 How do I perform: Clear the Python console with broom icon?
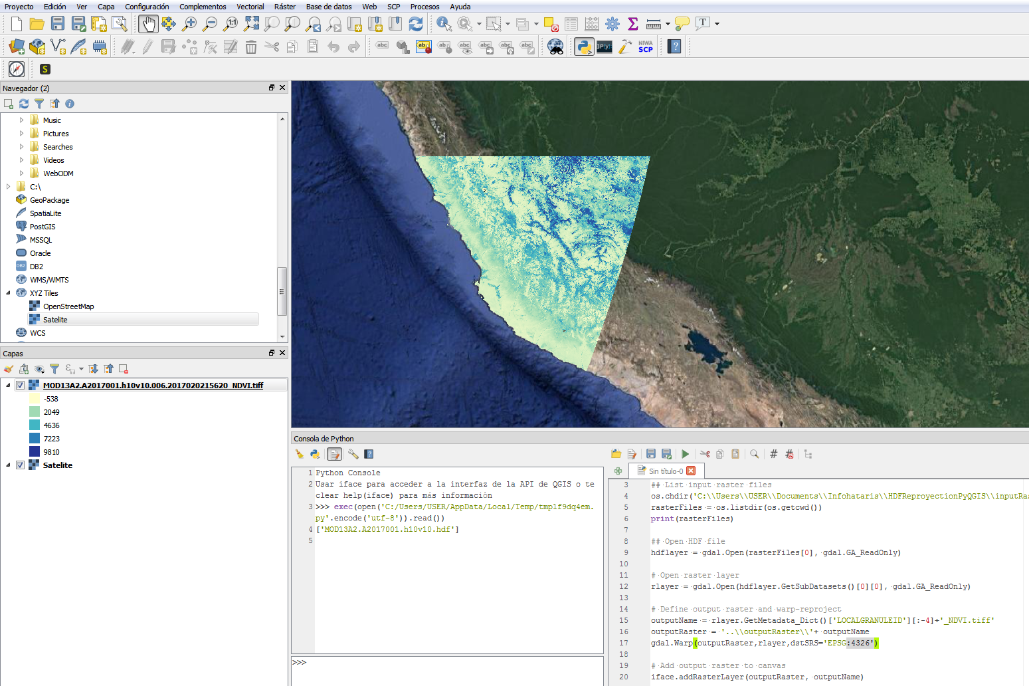coord(300,454)
